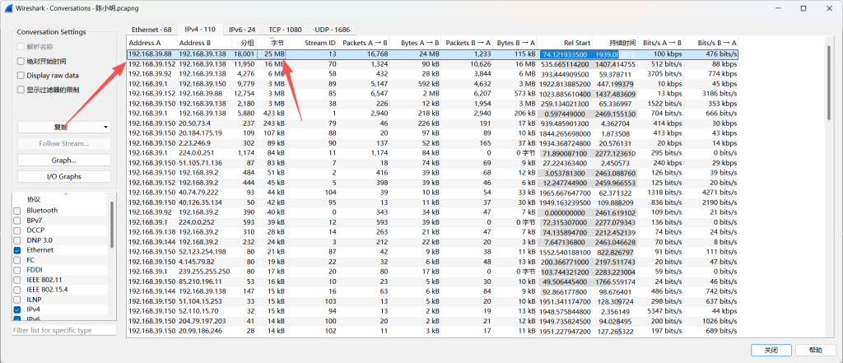Viewport: 843px width, 363px height.
Task: Select row with address 20.50.73.4
Action: 431,123
